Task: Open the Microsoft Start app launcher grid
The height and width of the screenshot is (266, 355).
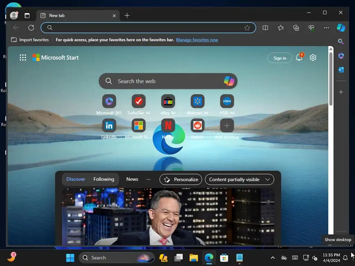Action: 23,57
